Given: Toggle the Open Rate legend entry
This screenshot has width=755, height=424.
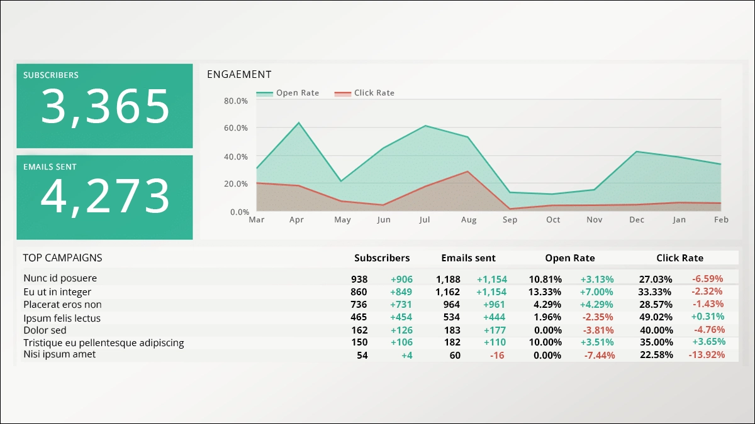Looking at the screenshot, I should click(x=288, y=93).
